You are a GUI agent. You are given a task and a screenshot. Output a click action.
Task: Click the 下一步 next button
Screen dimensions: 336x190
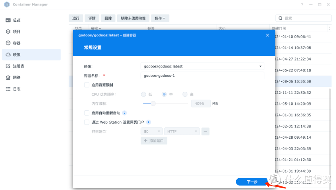tap(252, 182)
